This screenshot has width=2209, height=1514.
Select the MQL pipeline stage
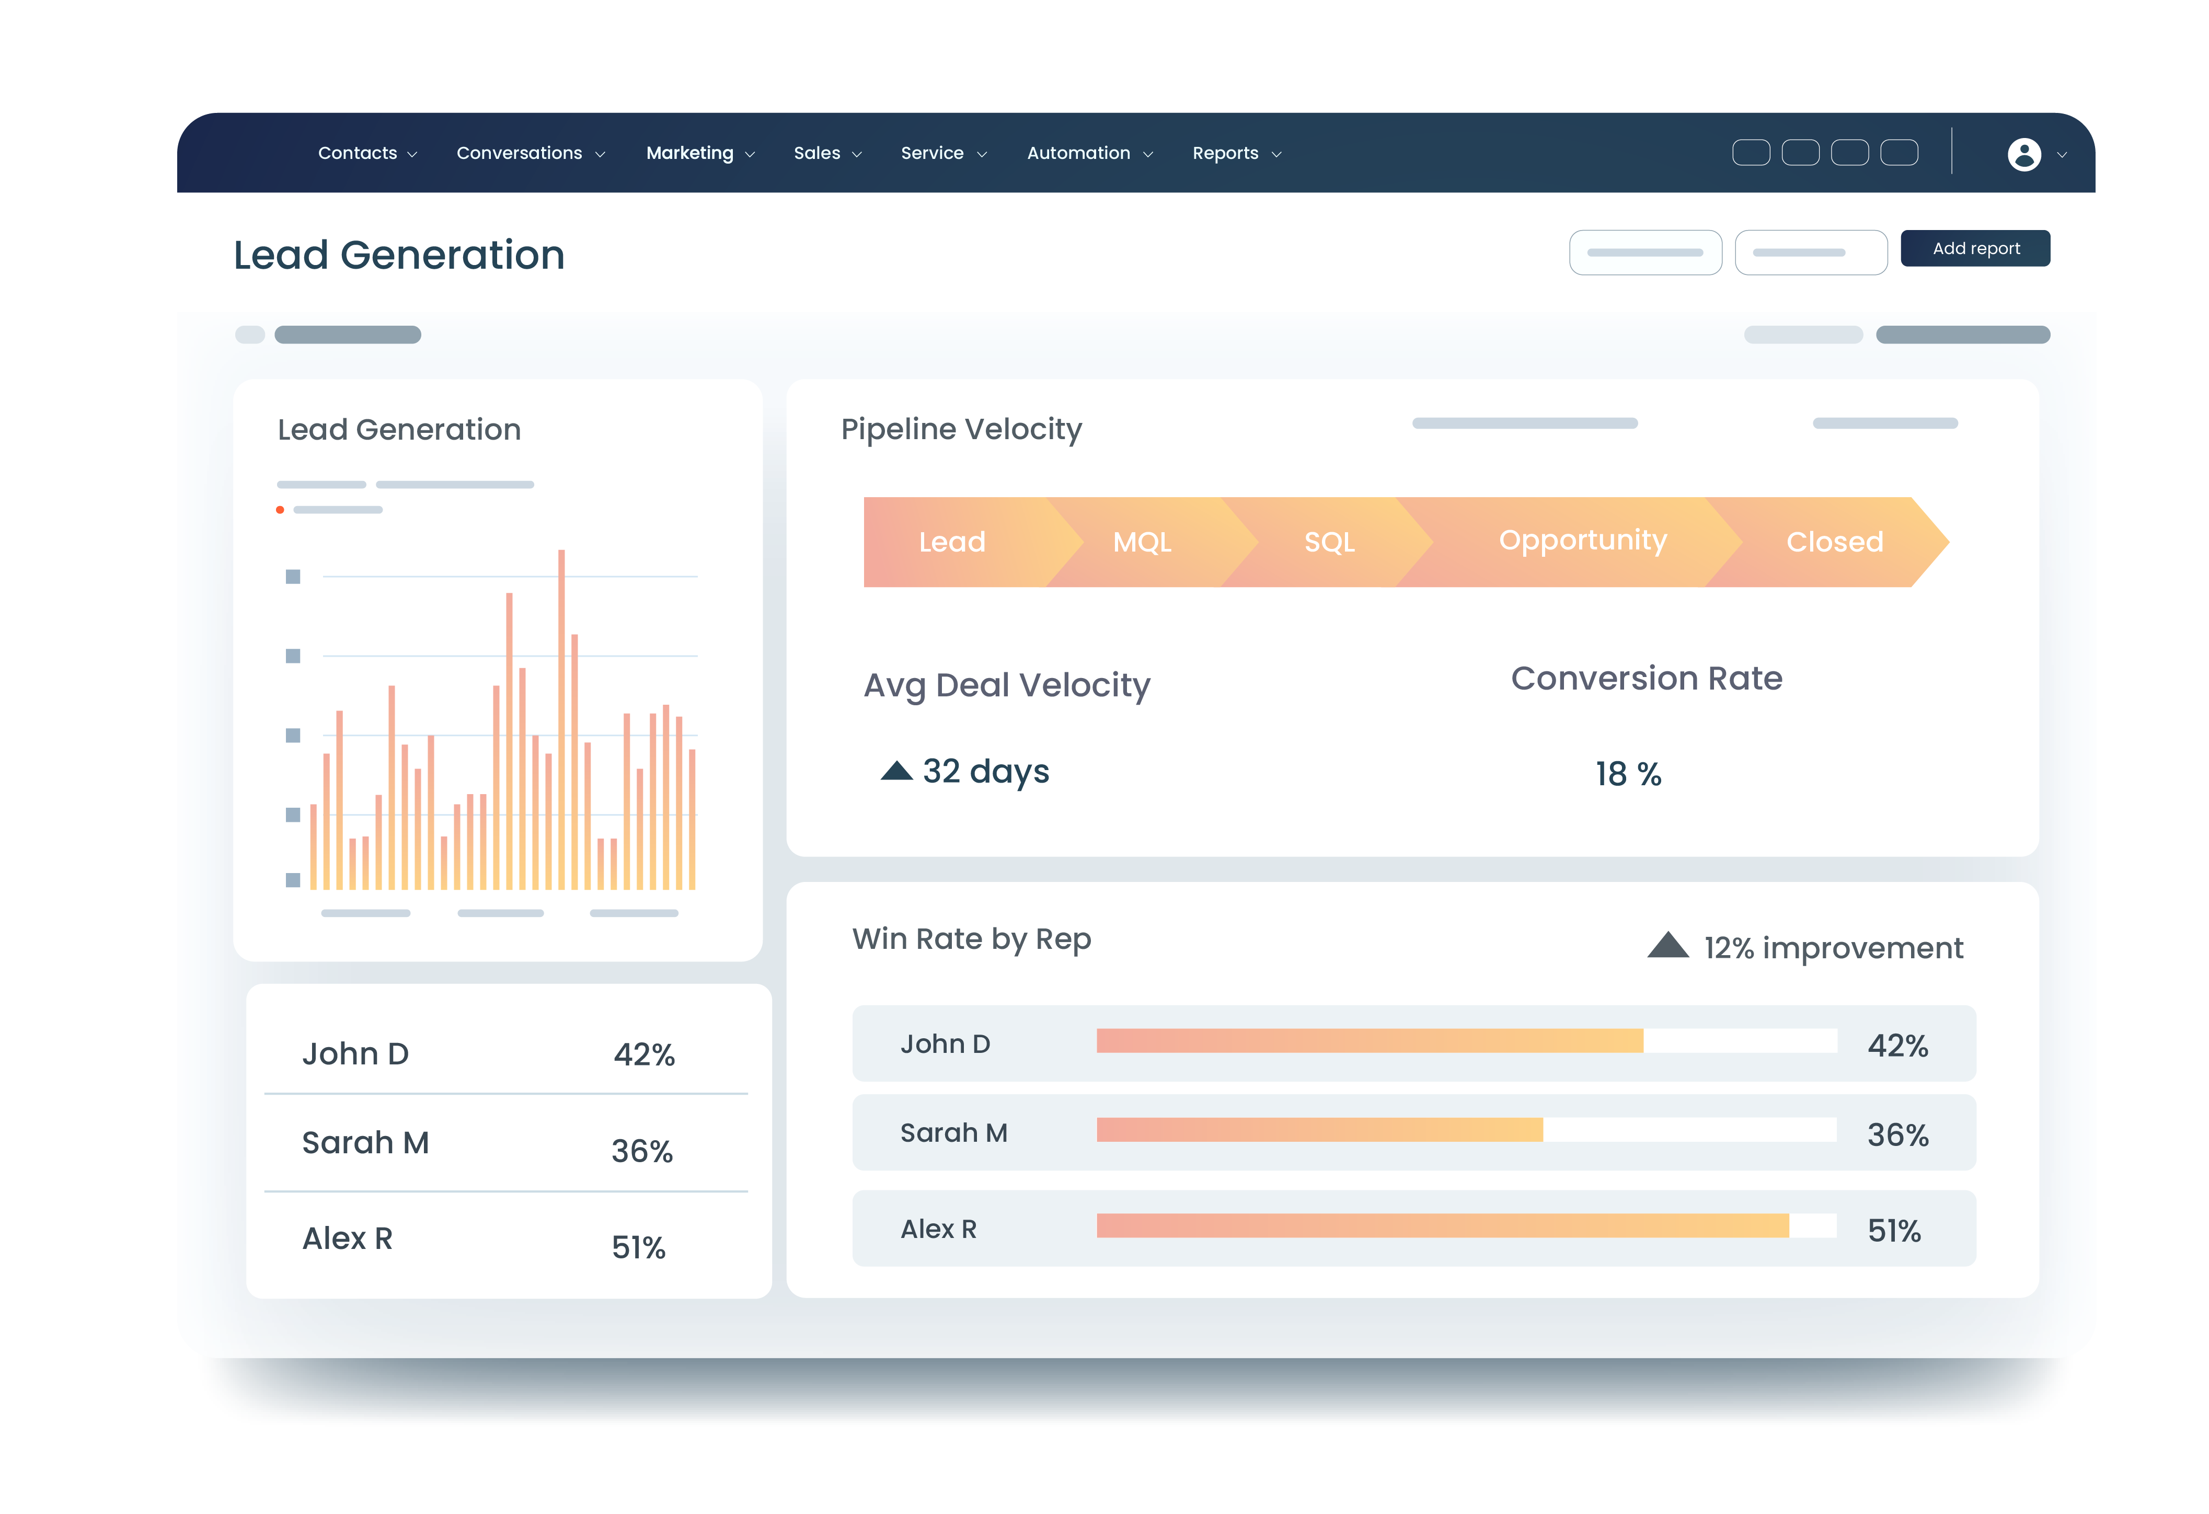tap(1142, 542)
